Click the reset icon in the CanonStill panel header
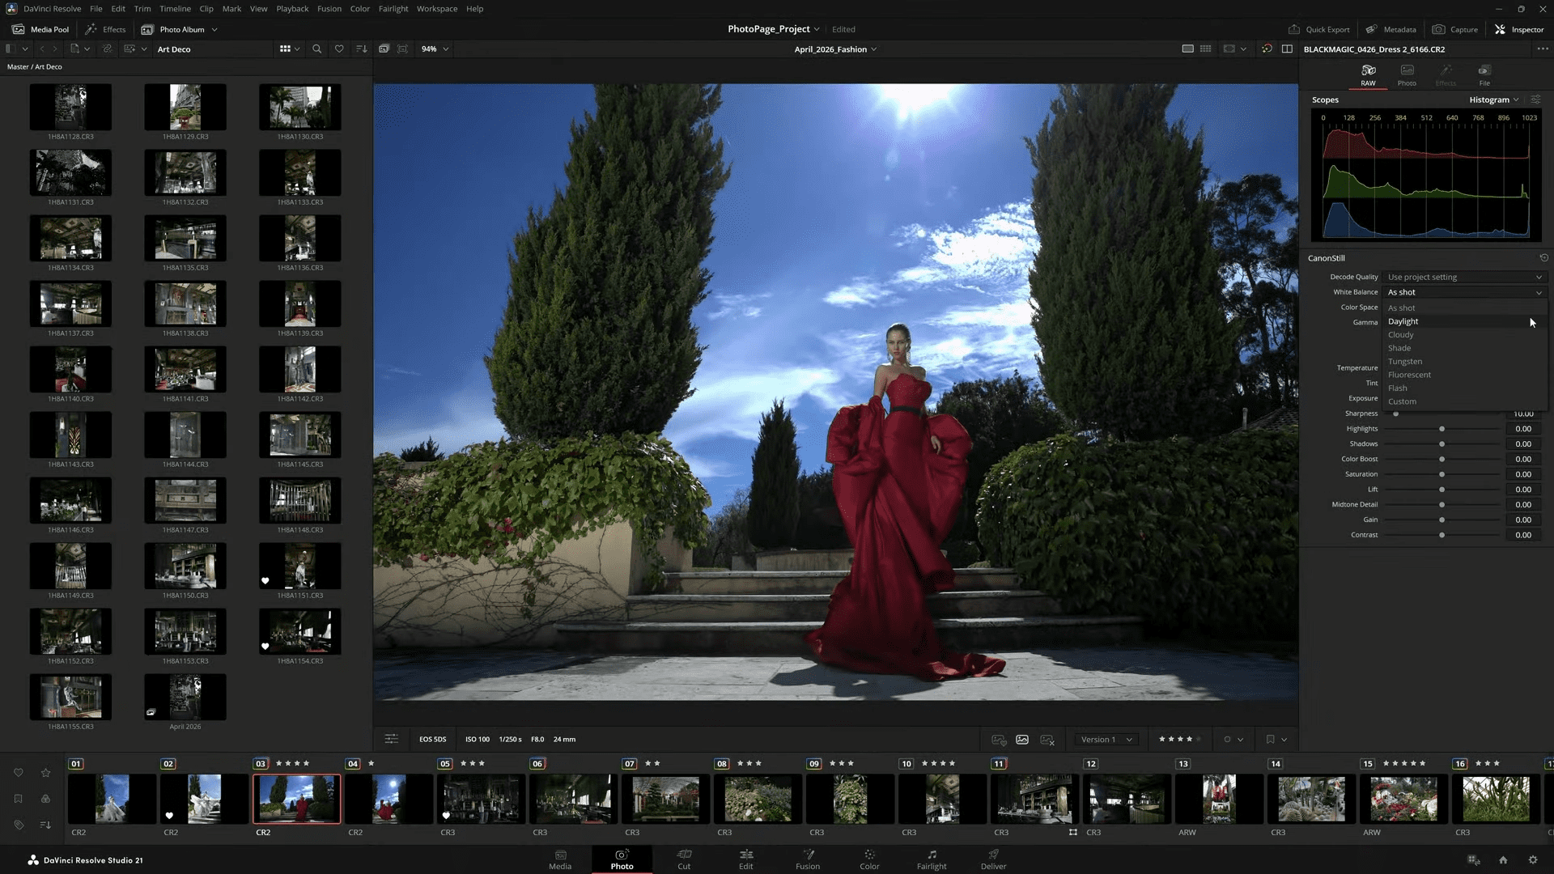The height and width of the screenshot is (874, 1554). [1543, 257]
